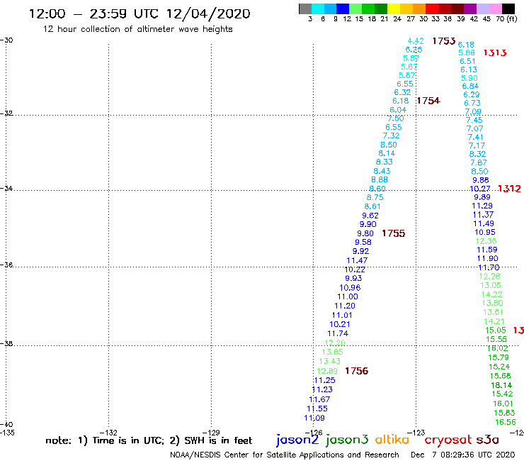Viewport: 524px width, 461px height.
Task: Click the latitude axis label '-32'
Action: coord(6,113)
